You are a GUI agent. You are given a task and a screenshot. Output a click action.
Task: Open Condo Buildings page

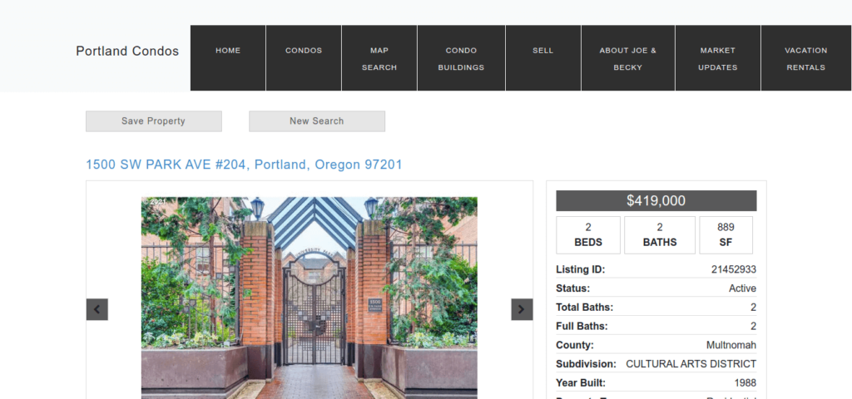click(x=461, y=58)
